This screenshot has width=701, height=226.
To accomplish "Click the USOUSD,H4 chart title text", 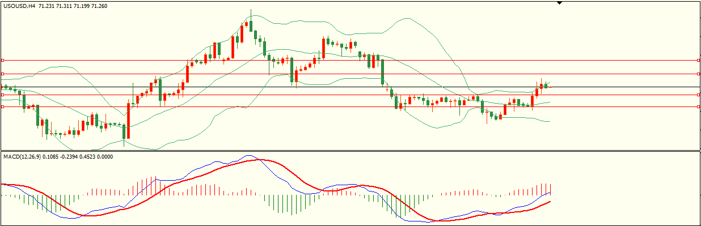I will point(20,6).
